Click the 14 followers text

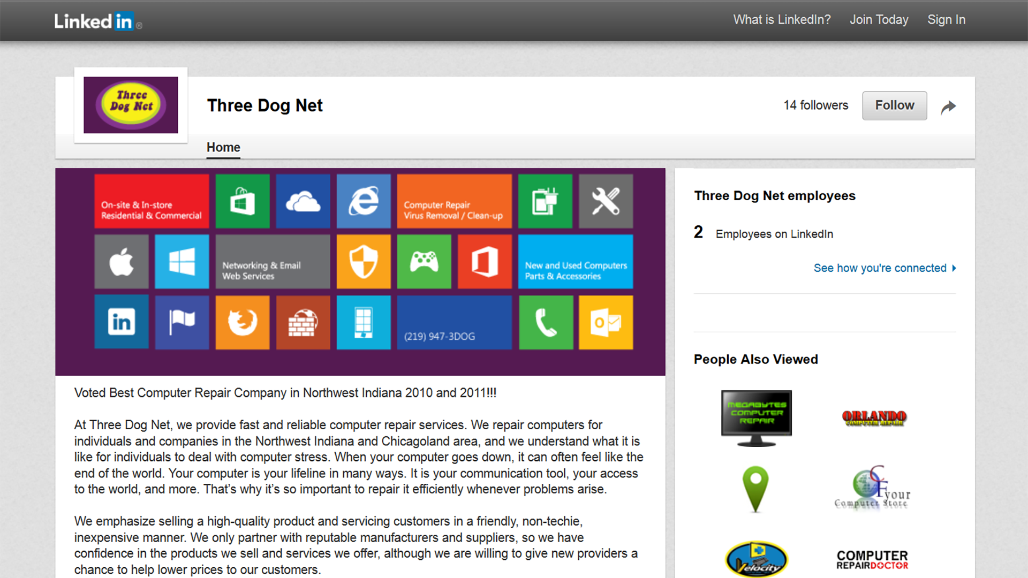(x=815, y=105)
